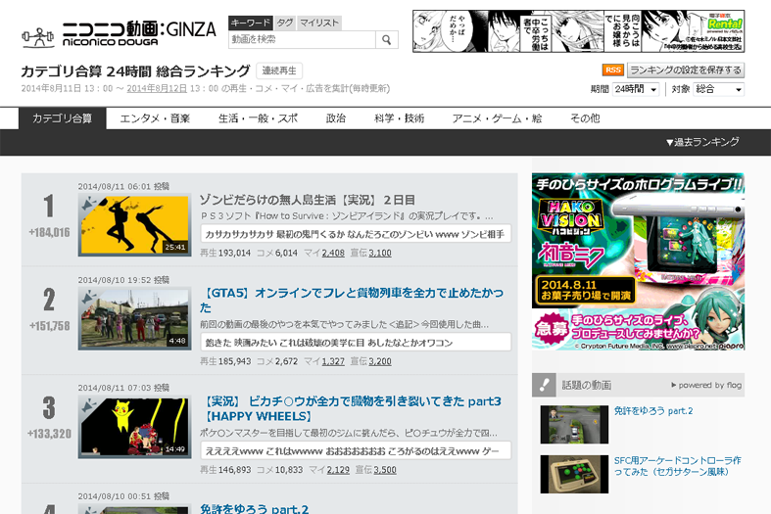Switch to 政治 tab
Viewport: 771px width, 514px height.
(336, 118)
